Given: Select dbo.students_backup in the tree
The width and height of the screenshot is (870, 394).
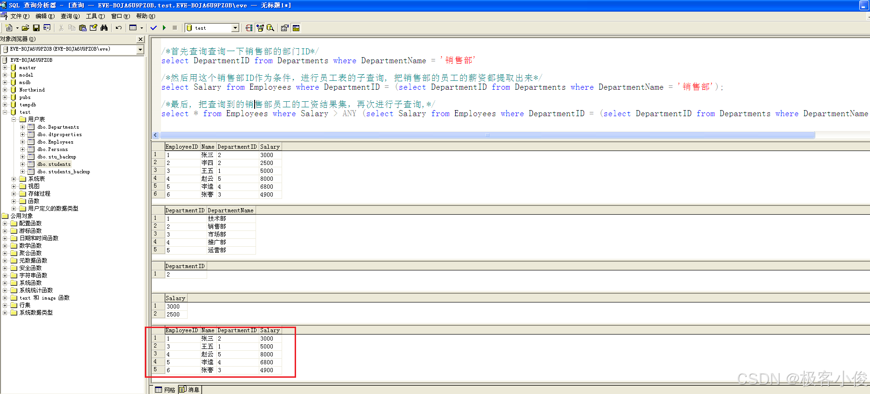Looking at the screenshot, I should (64, 171).
